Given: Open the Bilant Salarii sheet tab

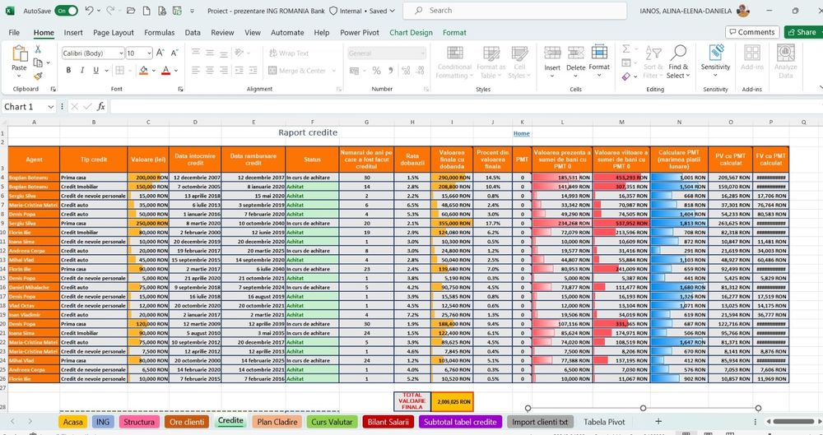Looking at the screenshot, I should coord(388,422).
